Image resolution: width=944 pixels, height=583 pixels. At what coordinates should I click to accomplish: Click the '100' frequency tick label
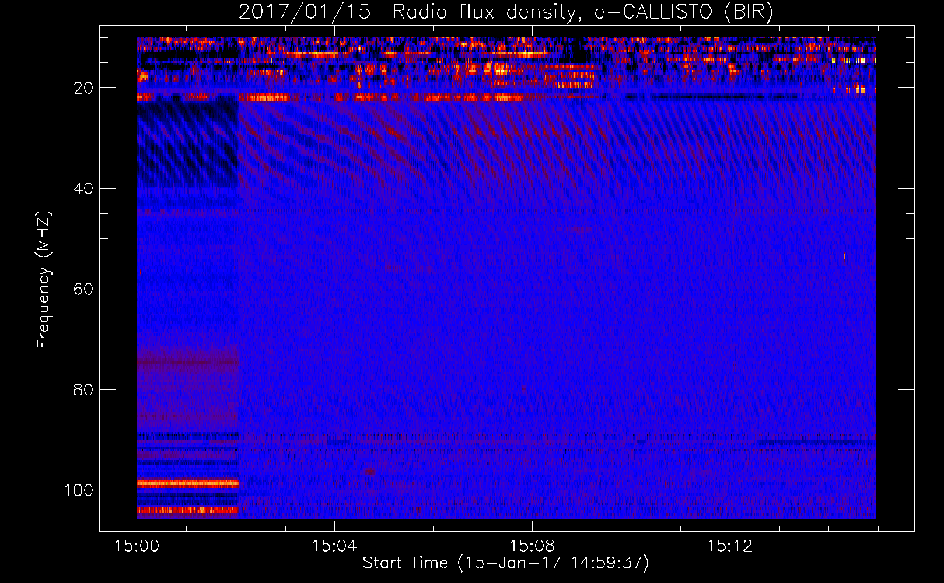click(x=79, y=490)
